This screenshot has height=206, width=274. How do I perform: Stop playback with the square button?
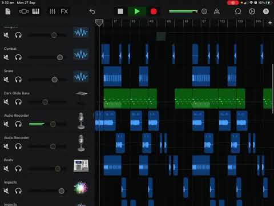point(120,11)
